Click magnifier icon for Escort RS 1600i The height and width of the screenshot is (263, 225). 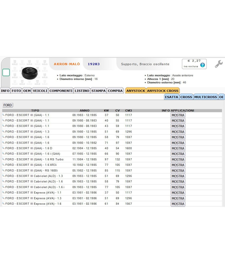[3, 170]
